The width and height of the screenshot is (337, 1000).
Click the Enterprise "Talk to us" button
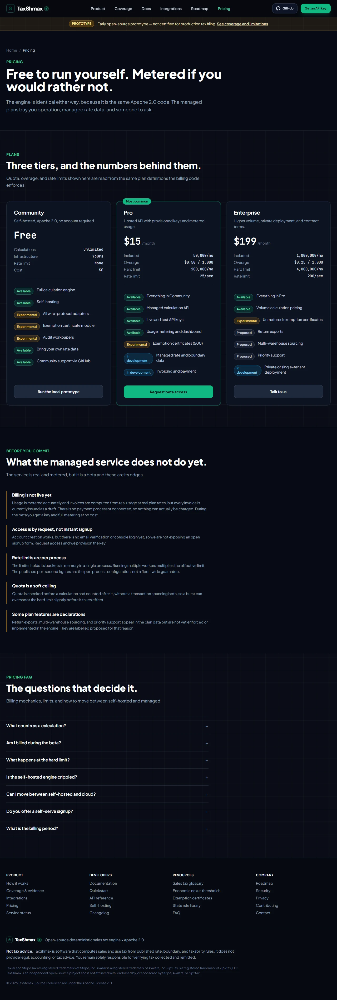(278, 392)
